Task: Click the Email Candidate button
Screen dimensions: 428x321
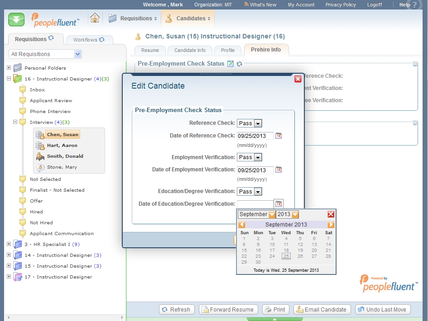Action: pyautogui.click(x=322, y=310)
